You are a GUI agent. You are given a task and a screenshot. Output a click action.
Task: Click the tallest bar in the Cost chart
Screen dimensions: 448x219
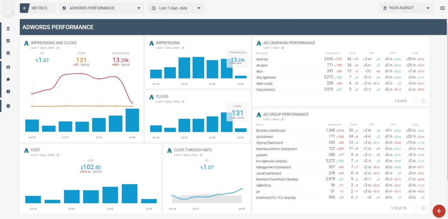pyautogui.click(x=130, y=194)
